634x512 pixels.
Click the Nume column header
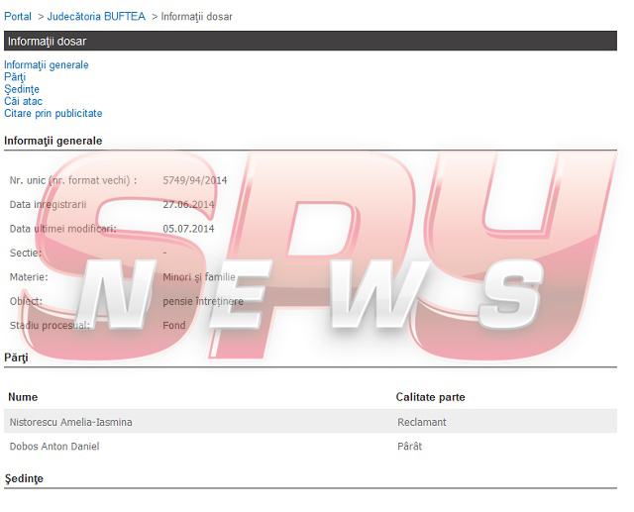[x=23, y=397]
